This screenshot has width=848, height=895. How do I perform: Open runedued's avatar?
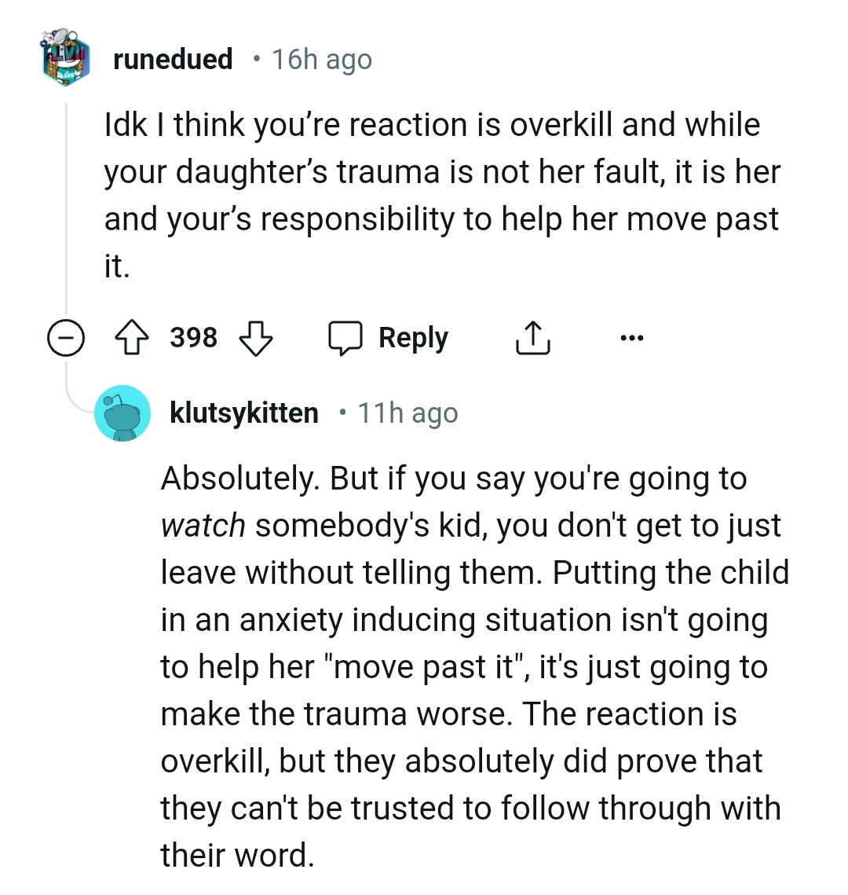[67, 59]
